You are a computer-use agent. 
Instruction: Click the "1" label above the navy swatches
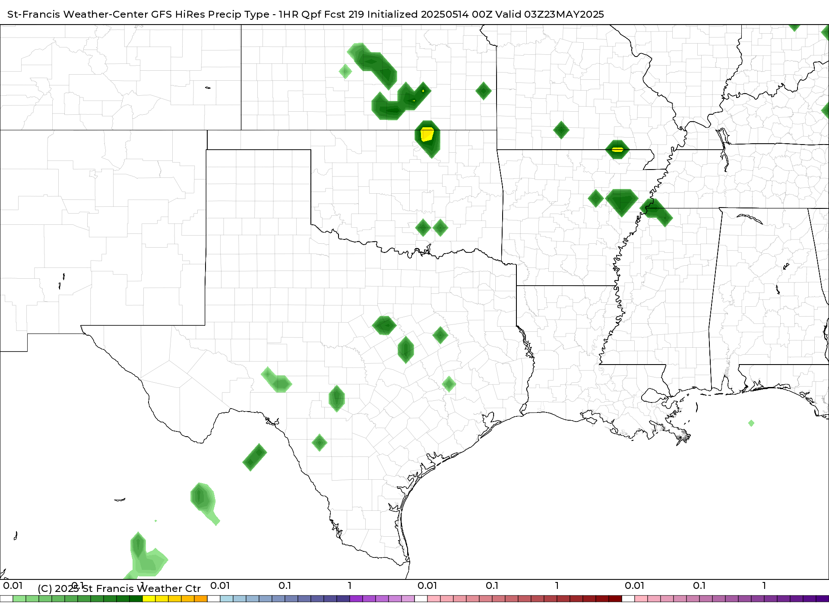click(350, 586)
